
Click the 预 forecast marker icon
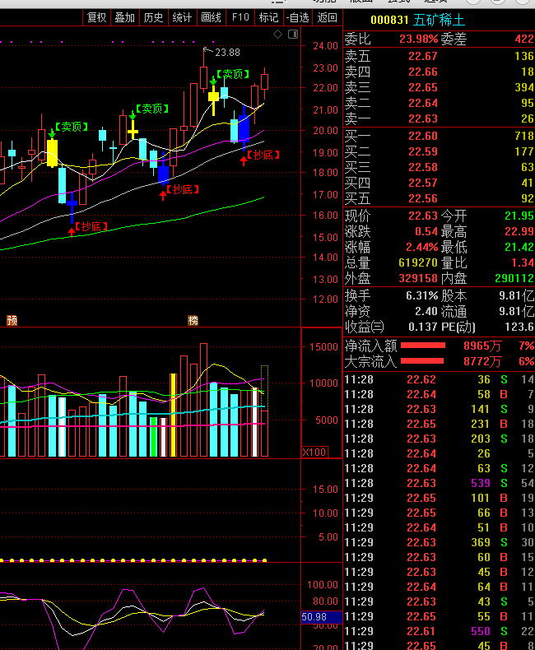(12, 320)
